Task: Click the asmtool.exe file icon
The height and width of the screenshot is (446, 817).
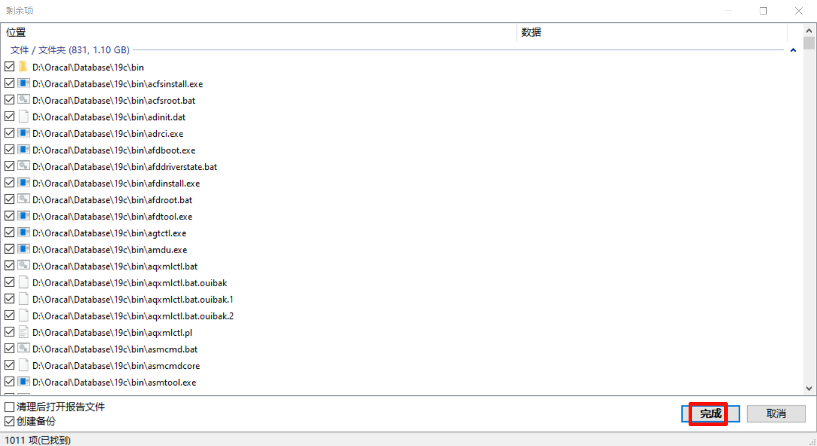Action: 24,382
